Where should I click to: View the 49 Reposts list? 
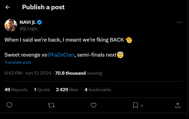coord(16,89)
